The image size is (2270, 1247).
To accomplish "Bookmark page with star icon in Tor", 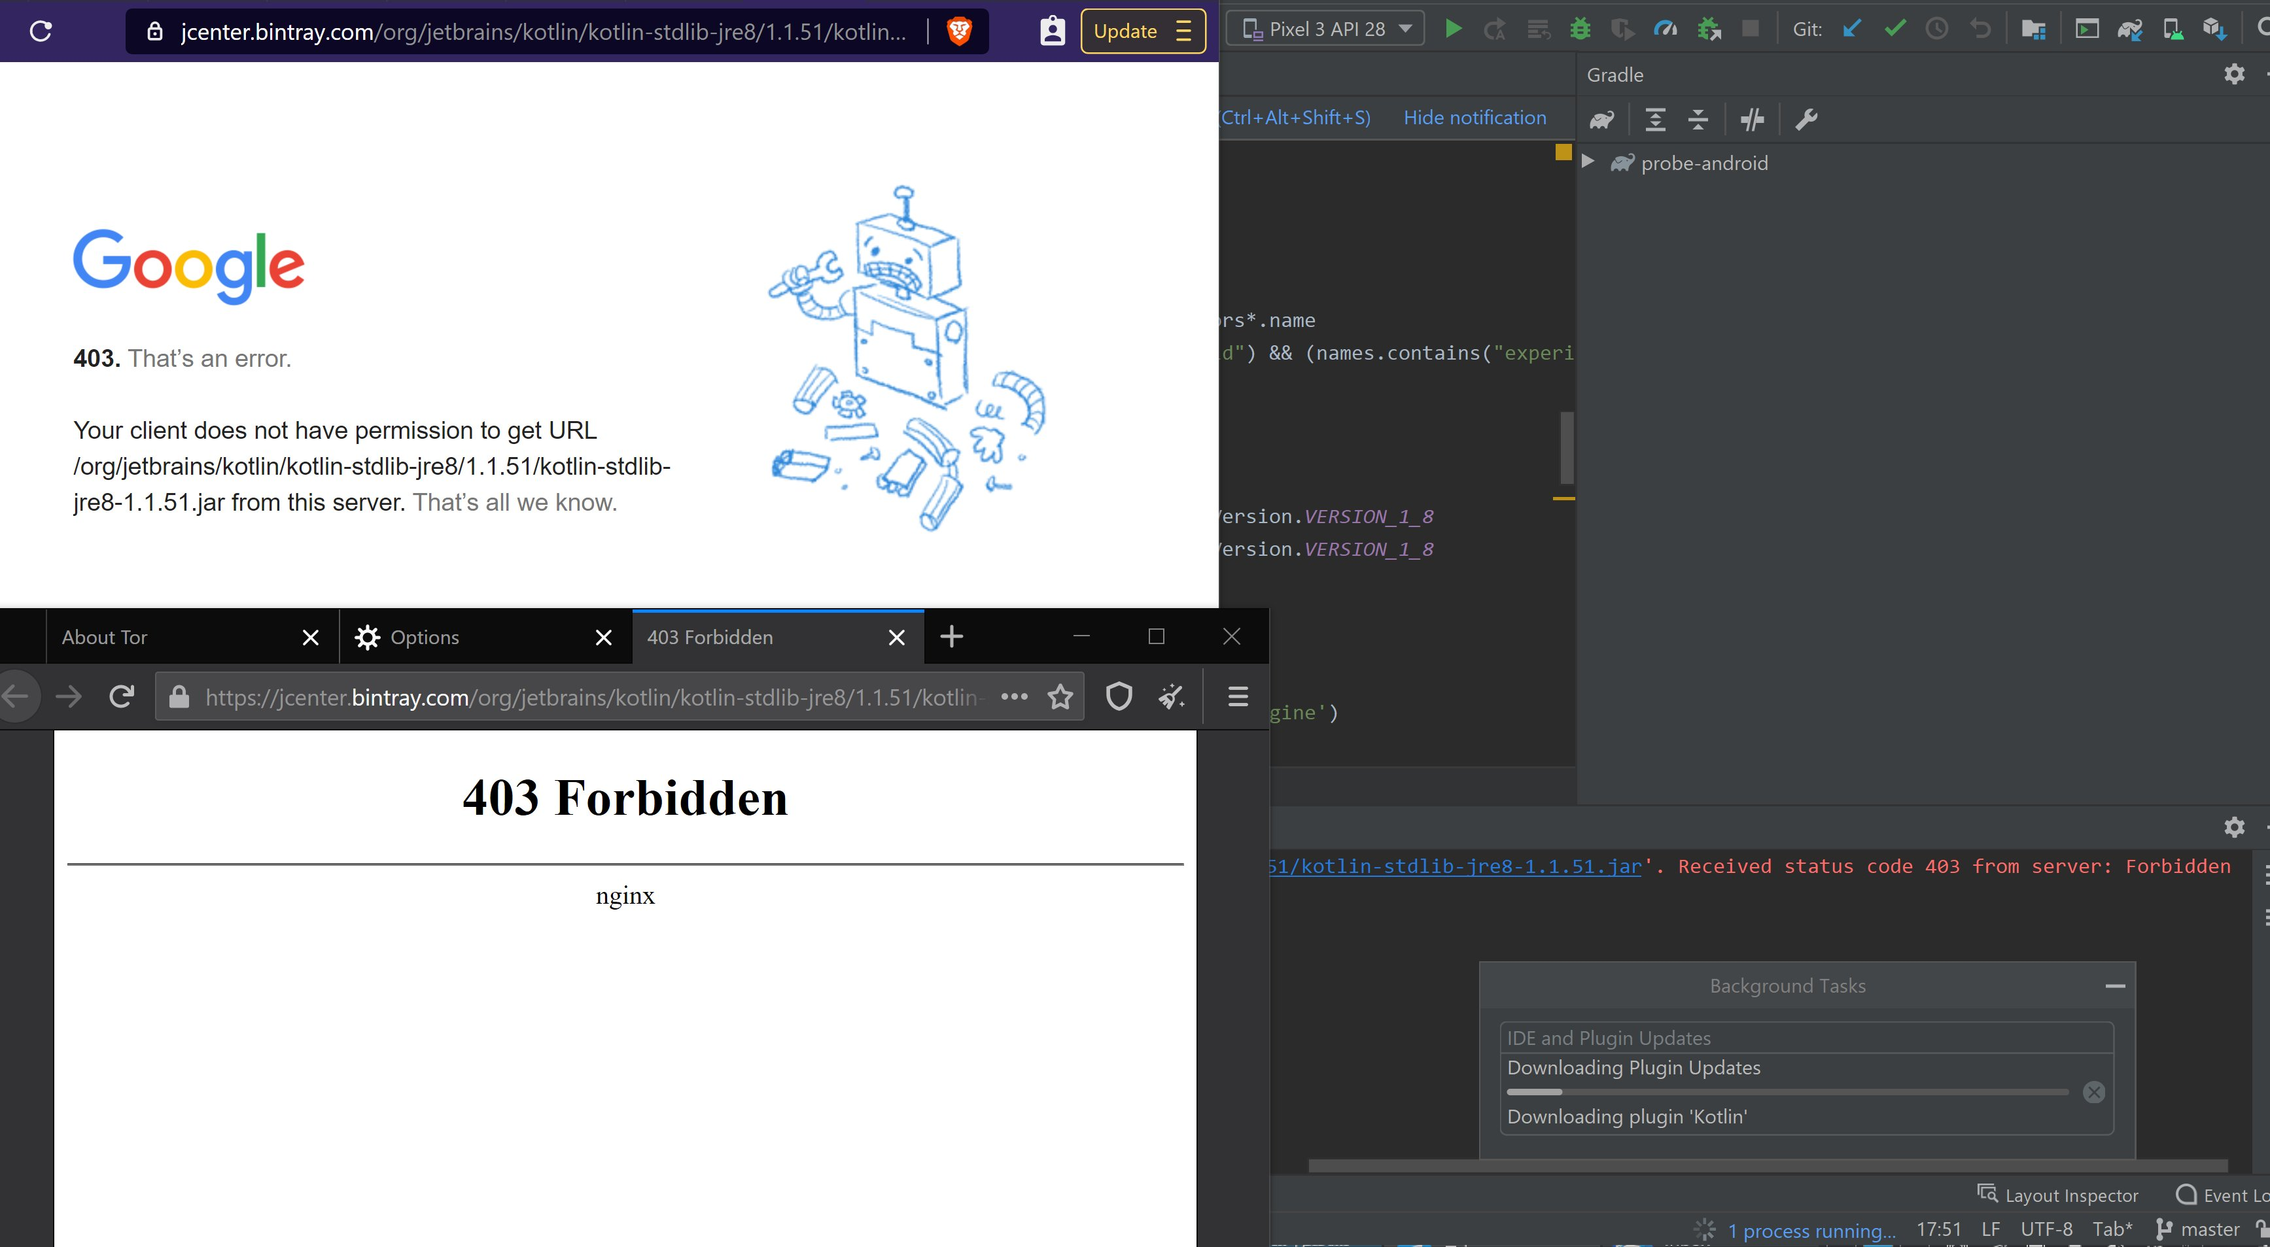I will click(x=1060, y=698).
